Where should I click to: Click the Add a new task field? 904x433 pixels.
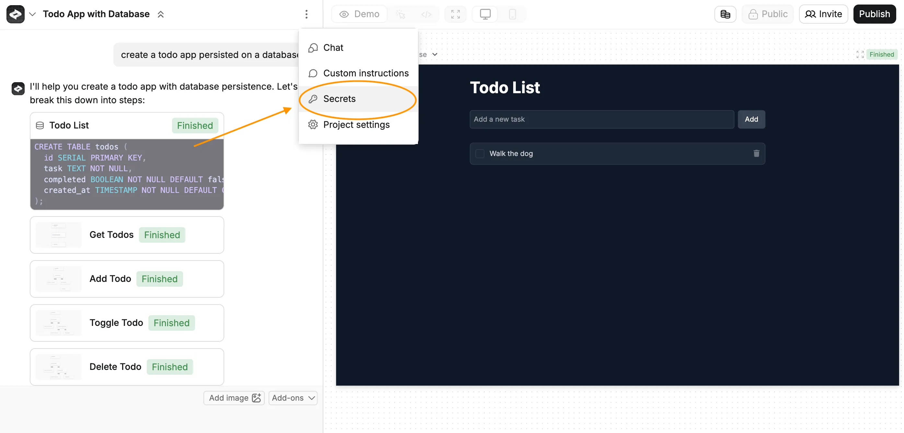(x=601, y=119)
